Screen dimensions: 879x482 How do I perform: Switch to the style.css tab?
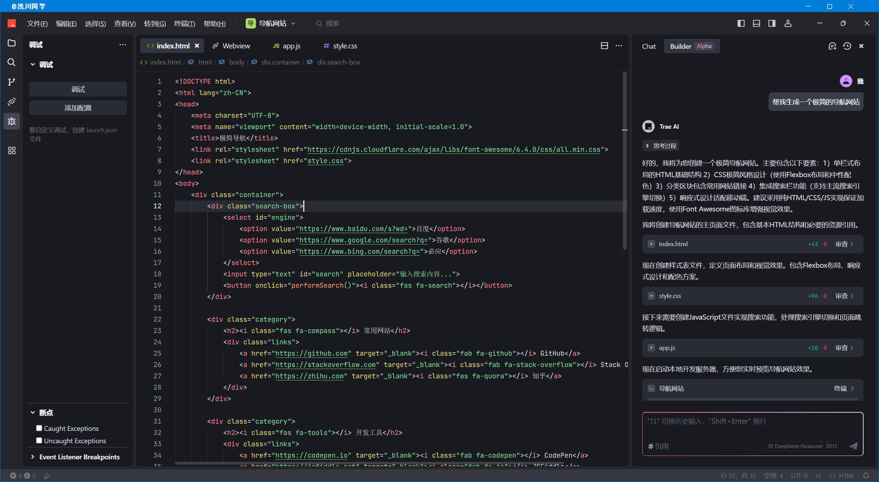pyautogui.click(x=340, y=46)
